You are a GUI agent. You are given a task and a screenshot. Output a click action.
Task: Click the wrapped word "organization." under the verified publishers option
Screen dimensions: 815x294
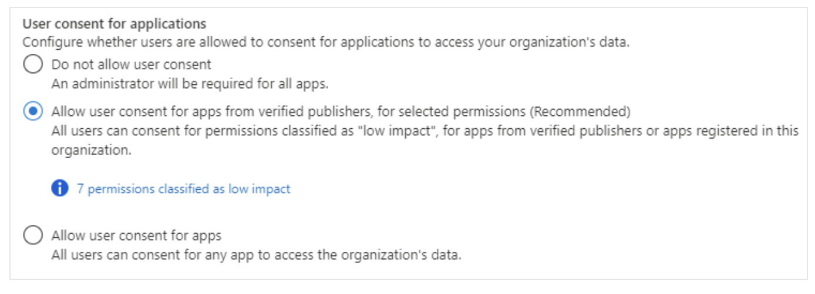coord(90,149)
